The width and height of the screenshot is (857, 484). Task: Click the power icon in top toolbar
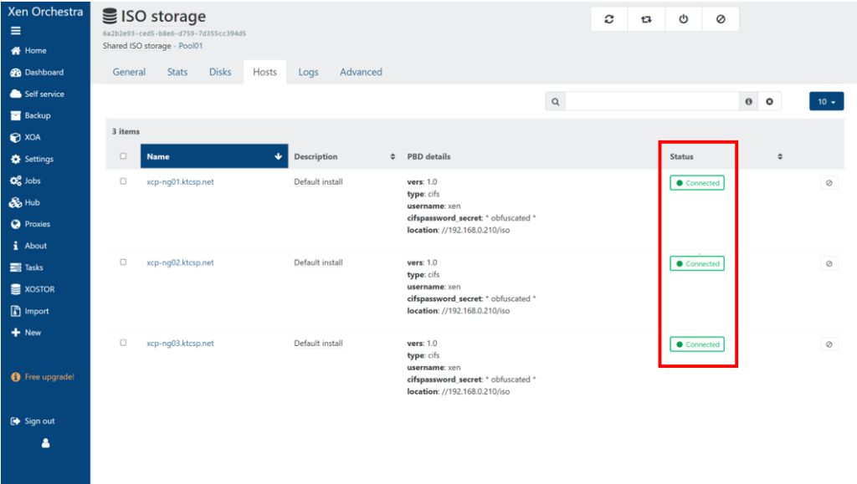pyautogui.click(x=684, y=20)
